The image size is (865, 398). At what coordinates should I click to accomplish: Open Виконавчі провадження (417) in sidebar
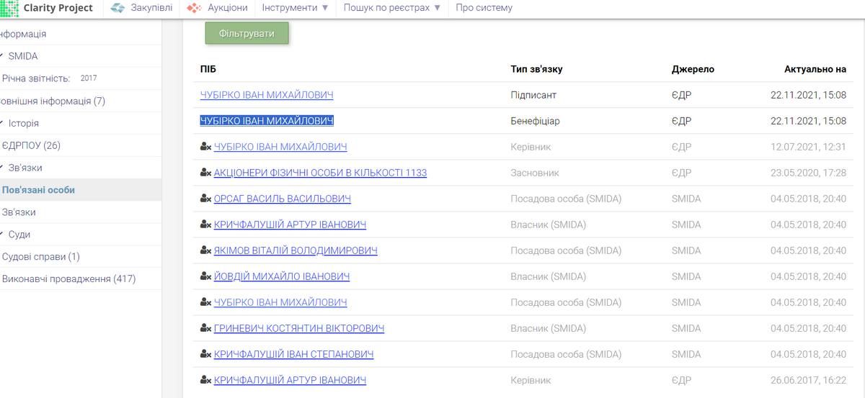[x=68, y=279]
